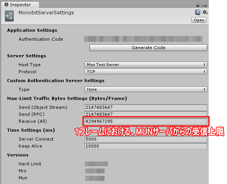Click the Send (Object Stream) value field
This screenshot has height=184, width=227.
click(x=146, y=107)
